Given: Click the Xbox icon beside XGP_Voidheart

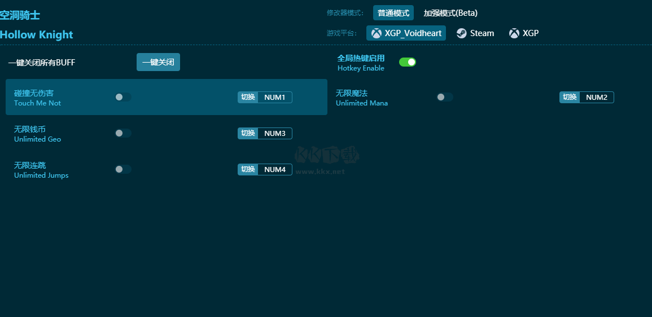Looking at the screenshot, I should tap(377, 33).
